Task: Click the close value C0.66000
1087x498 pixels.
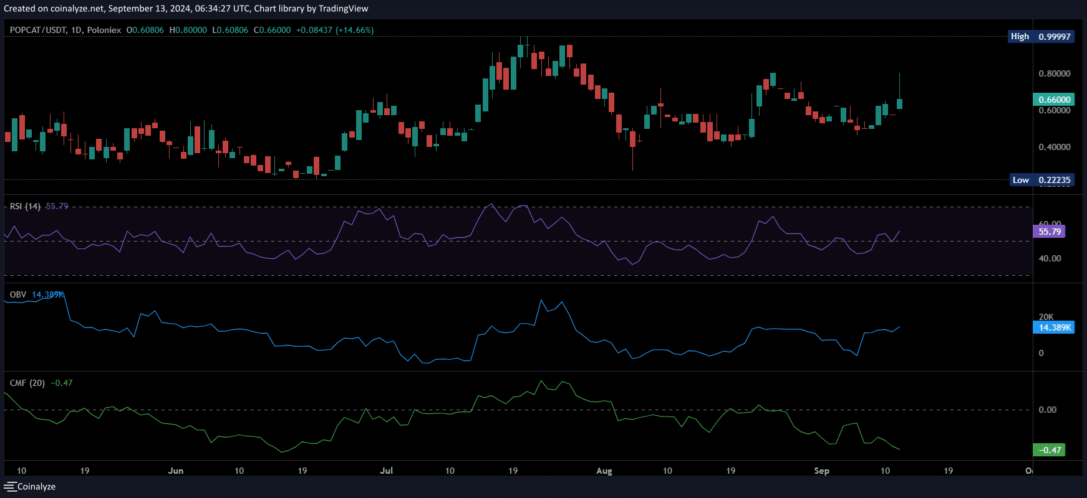Action: pos(272,30)
